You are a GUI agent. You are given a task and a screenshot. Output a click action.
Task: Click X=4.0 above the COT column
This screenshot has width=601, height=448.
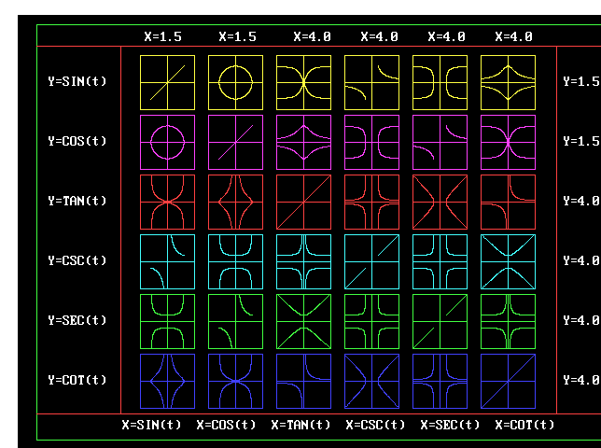point(513,36)
